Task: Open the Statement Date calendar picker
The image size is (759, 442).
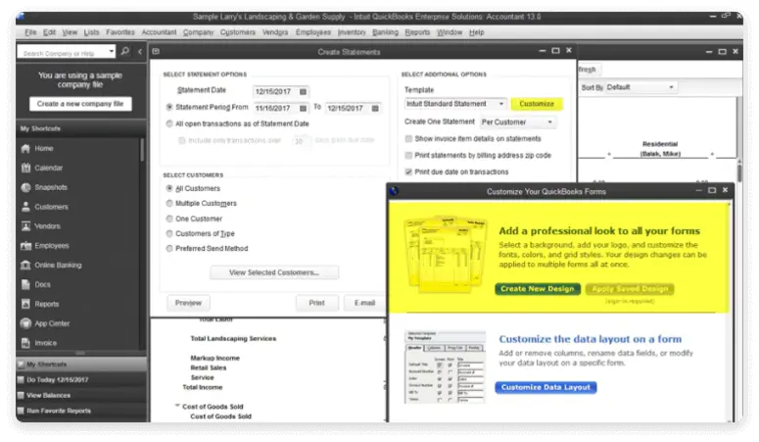Action: 303,91
